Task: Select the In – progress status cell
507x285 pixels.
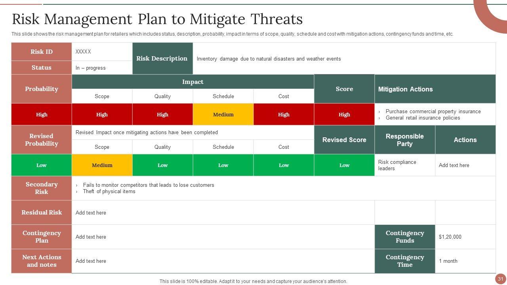Action: 102,68
